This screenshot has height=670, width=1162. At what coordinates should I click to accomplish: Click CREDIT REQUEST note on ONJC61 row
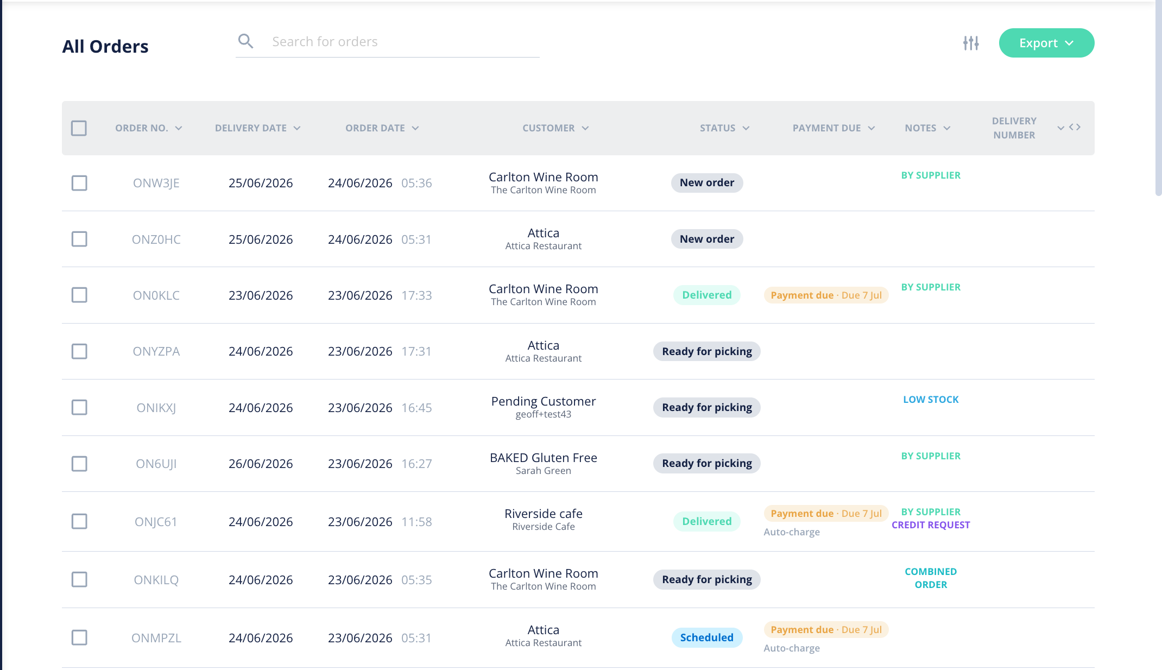pos(931,525)
